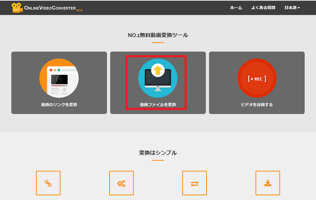Image resolution: width=316 pixels, height=200 pixels.
Task: Click the v3.0 version label
Action: pos(79,10)
